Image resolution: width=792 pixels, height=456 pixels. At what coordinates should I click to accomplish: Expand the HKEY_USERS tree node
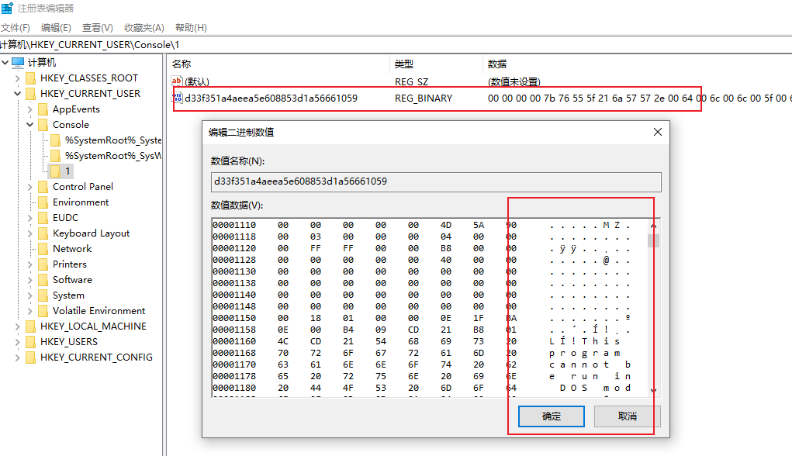coord(18,342)
